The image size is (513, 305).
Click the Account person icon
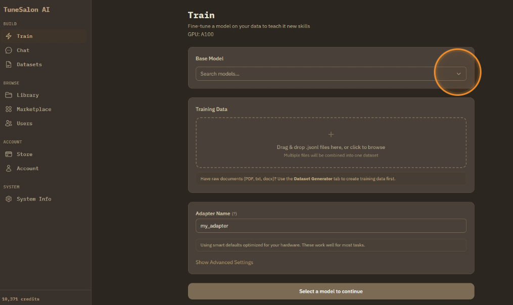tap(9, 169)
